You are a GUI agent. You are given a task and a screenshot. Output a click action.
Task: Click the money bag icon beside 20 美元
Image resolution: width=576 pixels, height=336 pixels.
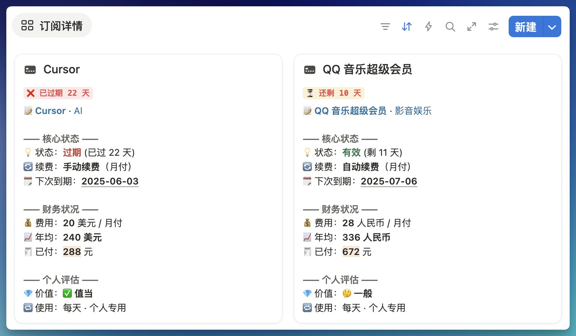coord(28,223)
